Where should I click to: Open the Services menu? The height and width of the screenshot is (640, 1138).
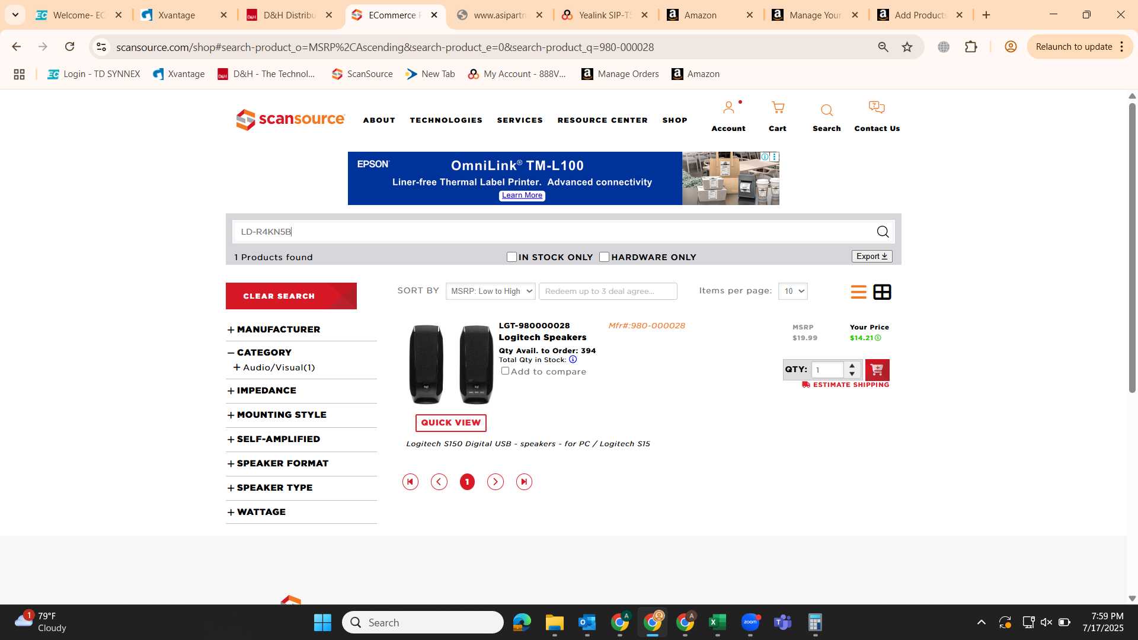(x=520, y=120)
